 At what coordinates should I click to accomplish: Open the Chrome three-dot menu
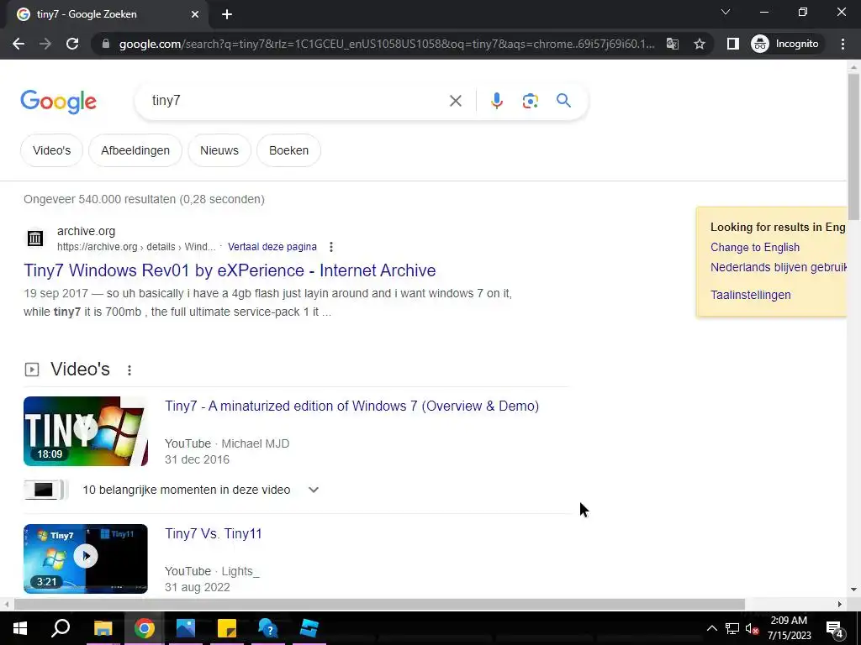[x=843, y=44]
